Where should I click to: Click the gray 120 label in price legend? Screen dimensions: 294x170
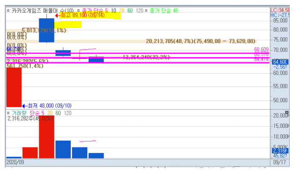(139, 11)
